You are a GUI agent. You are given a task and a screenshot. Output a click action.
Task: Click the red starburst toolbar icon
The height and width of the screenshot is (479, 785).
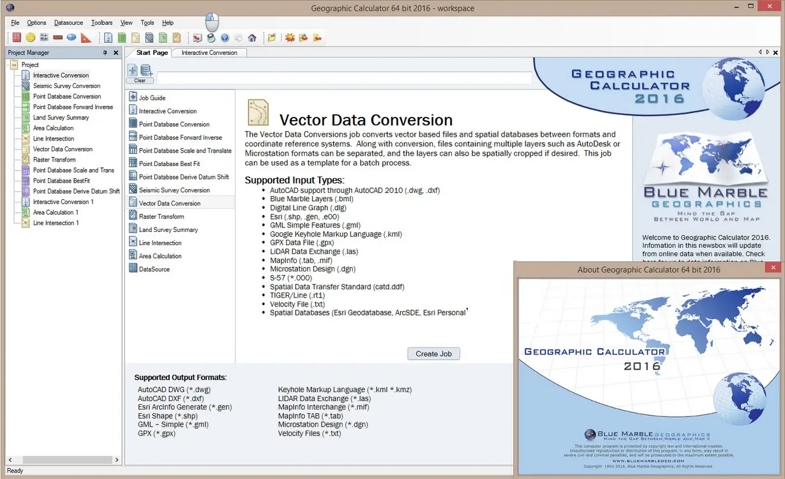[x=290, y=38]
